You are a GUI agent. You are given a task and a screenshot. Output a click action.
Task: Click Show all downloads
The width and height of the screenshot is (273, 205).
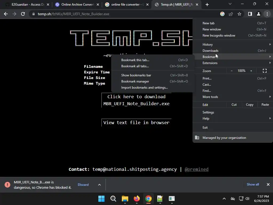click(253, 184)
